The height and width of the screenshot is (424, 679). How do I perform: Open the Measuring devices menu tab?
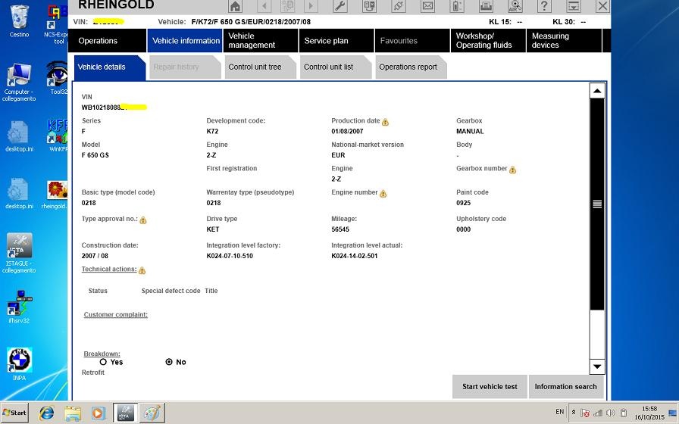564,41
